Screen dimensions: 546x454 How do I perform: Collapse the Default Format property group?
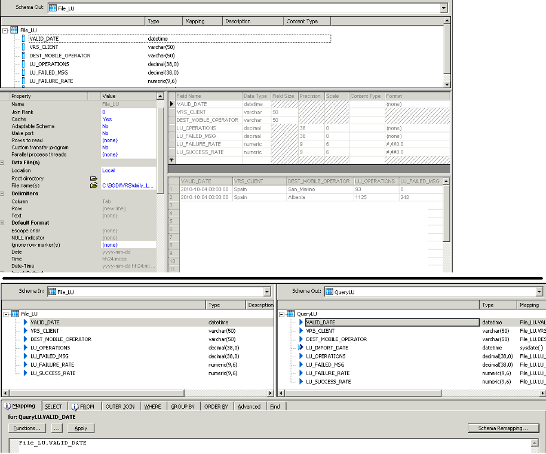click(2, 223)
